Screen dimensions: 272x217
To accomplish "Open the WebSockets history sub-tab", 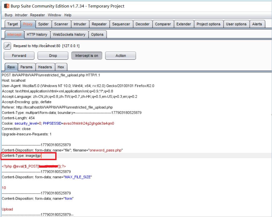I will 69,35.
